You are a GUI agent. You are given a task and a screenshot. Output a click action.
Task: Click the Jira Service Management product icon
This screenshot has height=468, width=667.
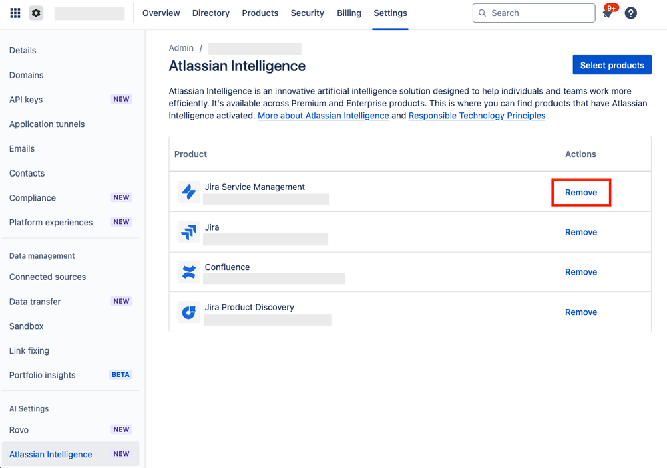188,192
